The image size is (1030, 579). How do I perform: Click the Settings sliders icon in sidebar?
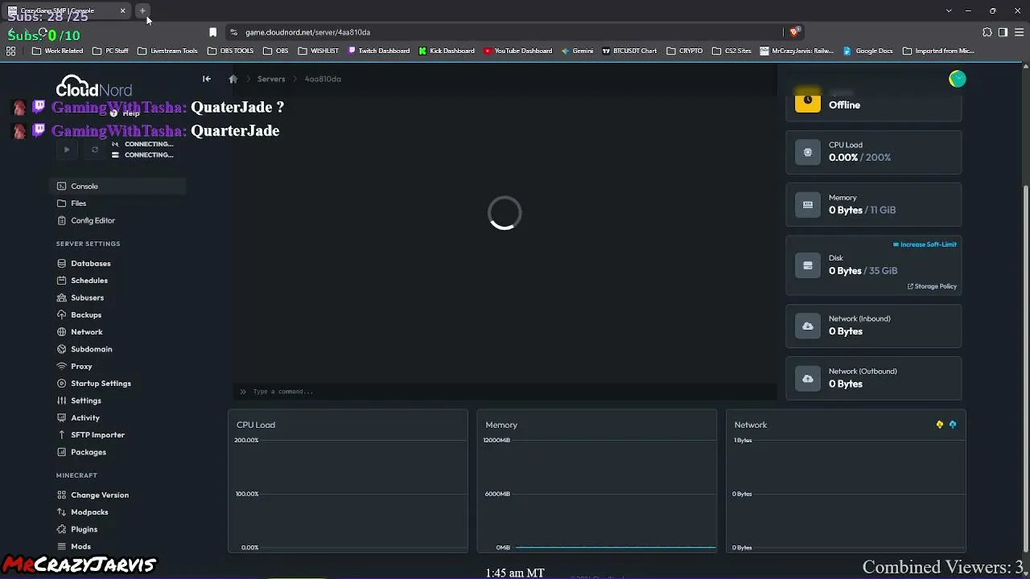pyautogui.click(x=62, y=400)
